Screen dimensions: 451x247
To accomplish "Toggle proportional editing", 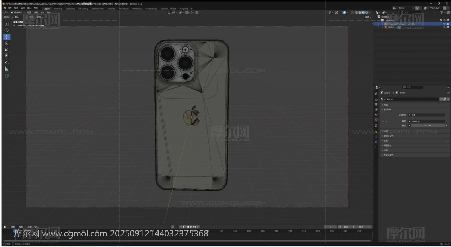I will pos(197,13).
